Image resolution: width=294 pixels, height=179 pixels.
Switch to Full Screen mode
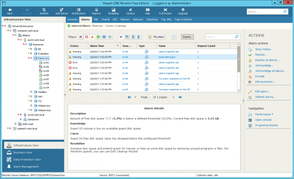165,11
